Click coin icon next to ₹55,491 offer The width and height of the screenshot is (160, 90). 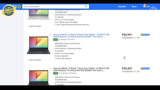tap(135, 72)
